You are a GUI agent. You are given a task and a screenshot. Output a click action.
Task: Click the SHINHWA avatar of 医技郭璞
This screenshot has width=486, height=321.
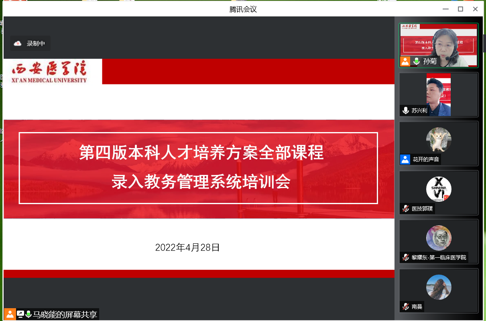(x=439, y=189)
